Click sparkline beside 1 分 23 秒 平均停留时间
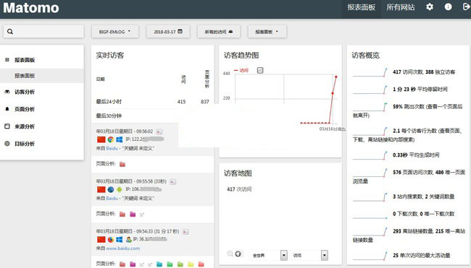 (370, 90)
